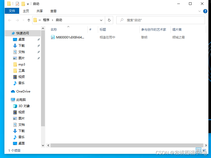Click the horizontal scrollbar right arrow

206,145
